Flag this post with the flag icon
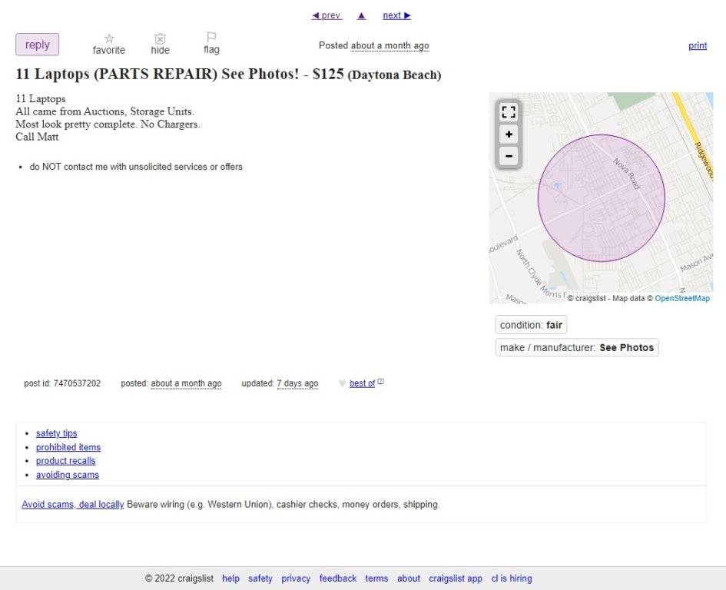Screen dimensions: 726x590 pos(211,40)
